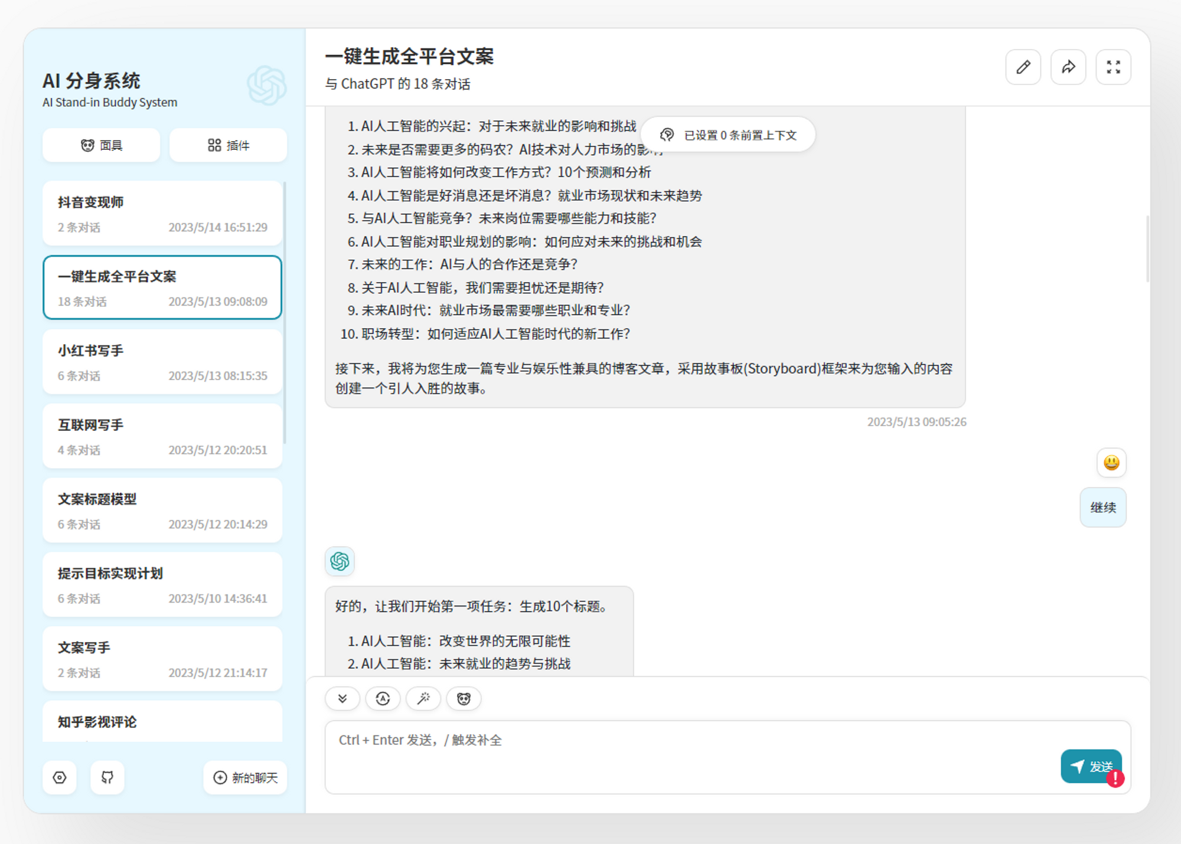This screenshot has width=1181, height=844.
Task: Click the ChatGPT logo in the sidebar header
Action: tap(265, 87)
